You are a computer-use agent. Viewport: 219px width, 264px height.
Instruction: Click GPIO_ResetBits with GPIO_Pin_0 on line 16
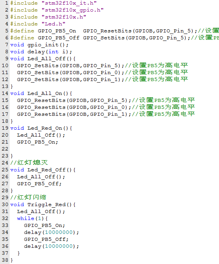[74, 107]
